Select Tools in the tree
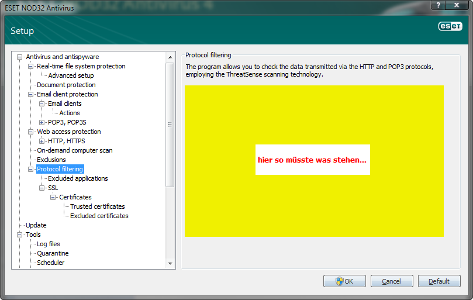This screenshot has height=300, width=473. [x=33, y=235]
